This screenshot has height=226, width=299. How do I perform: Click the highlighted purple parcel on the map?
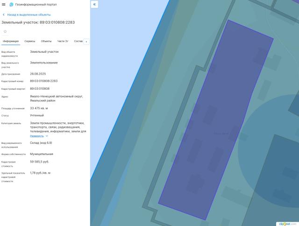(215, 121)
